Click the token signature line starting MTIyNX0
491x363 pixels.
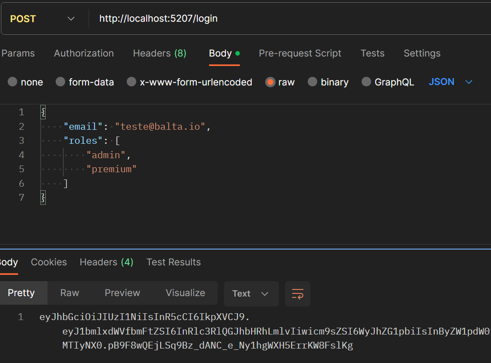point(208,345)
